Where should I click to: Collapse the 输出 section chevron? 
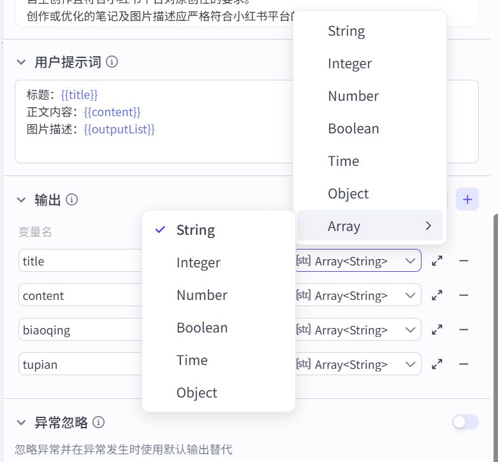click(21, 200)
